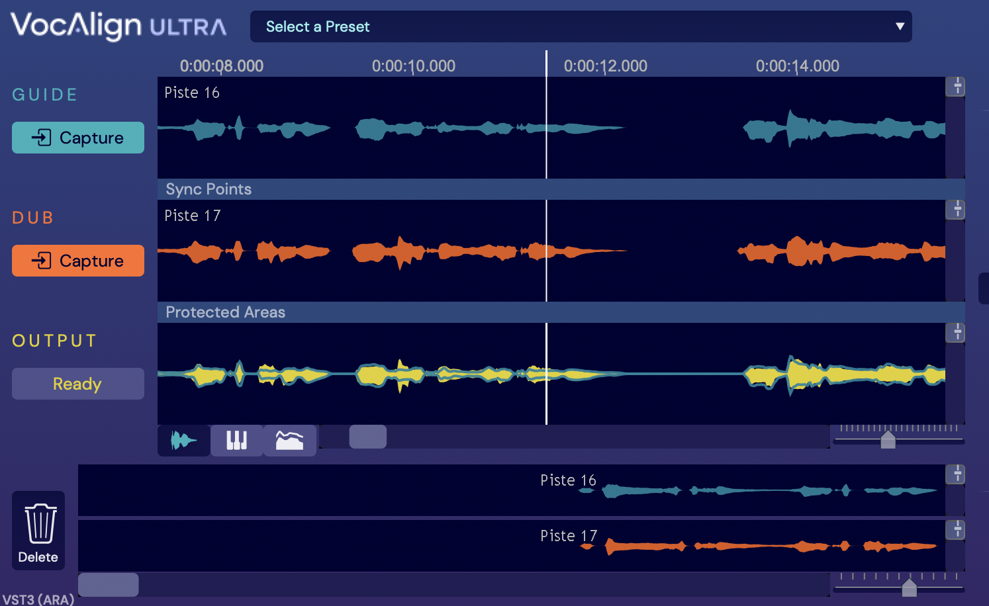The image size is (989, 606).
Task: Click the overview horizontal scrollbar thumb
Action: (x=109, y=585)
